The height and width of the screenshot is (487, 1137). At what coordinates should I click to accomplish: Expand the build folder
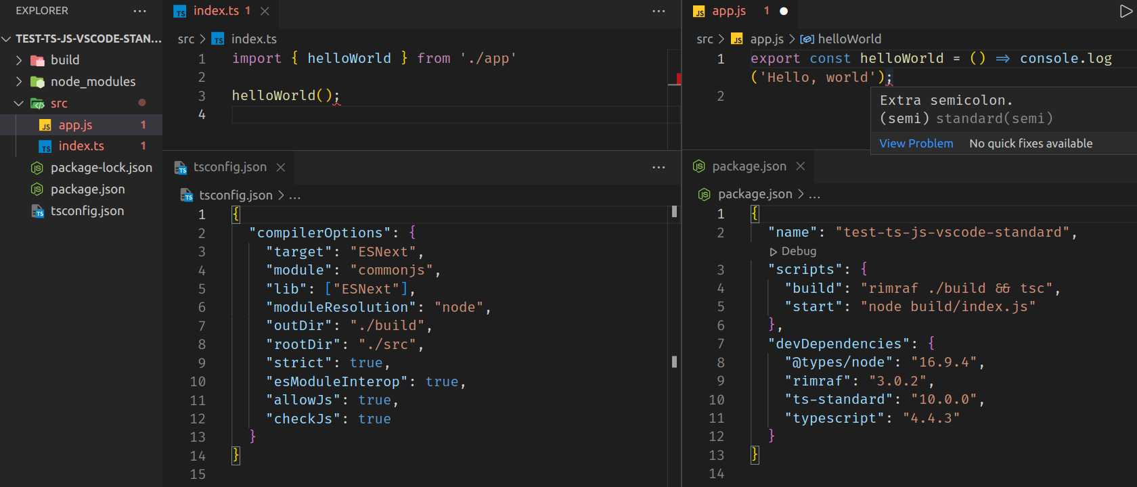pos(19,60)
